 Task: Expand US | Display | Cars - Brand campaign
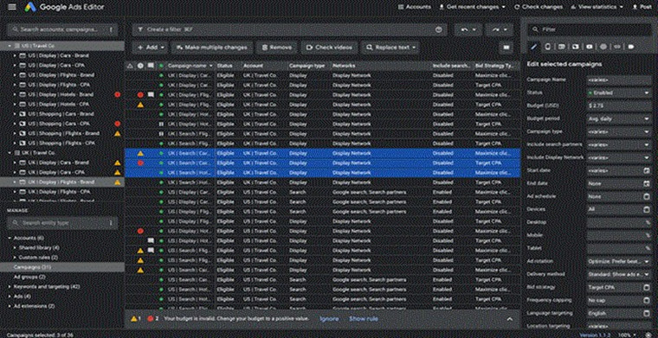[15, 55]
